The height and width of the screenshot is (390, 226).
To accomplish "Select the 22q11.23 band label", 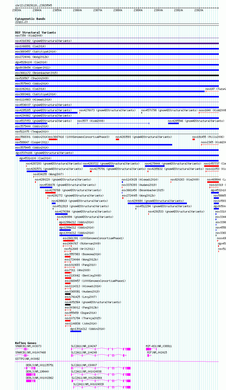I will point(22,22).
